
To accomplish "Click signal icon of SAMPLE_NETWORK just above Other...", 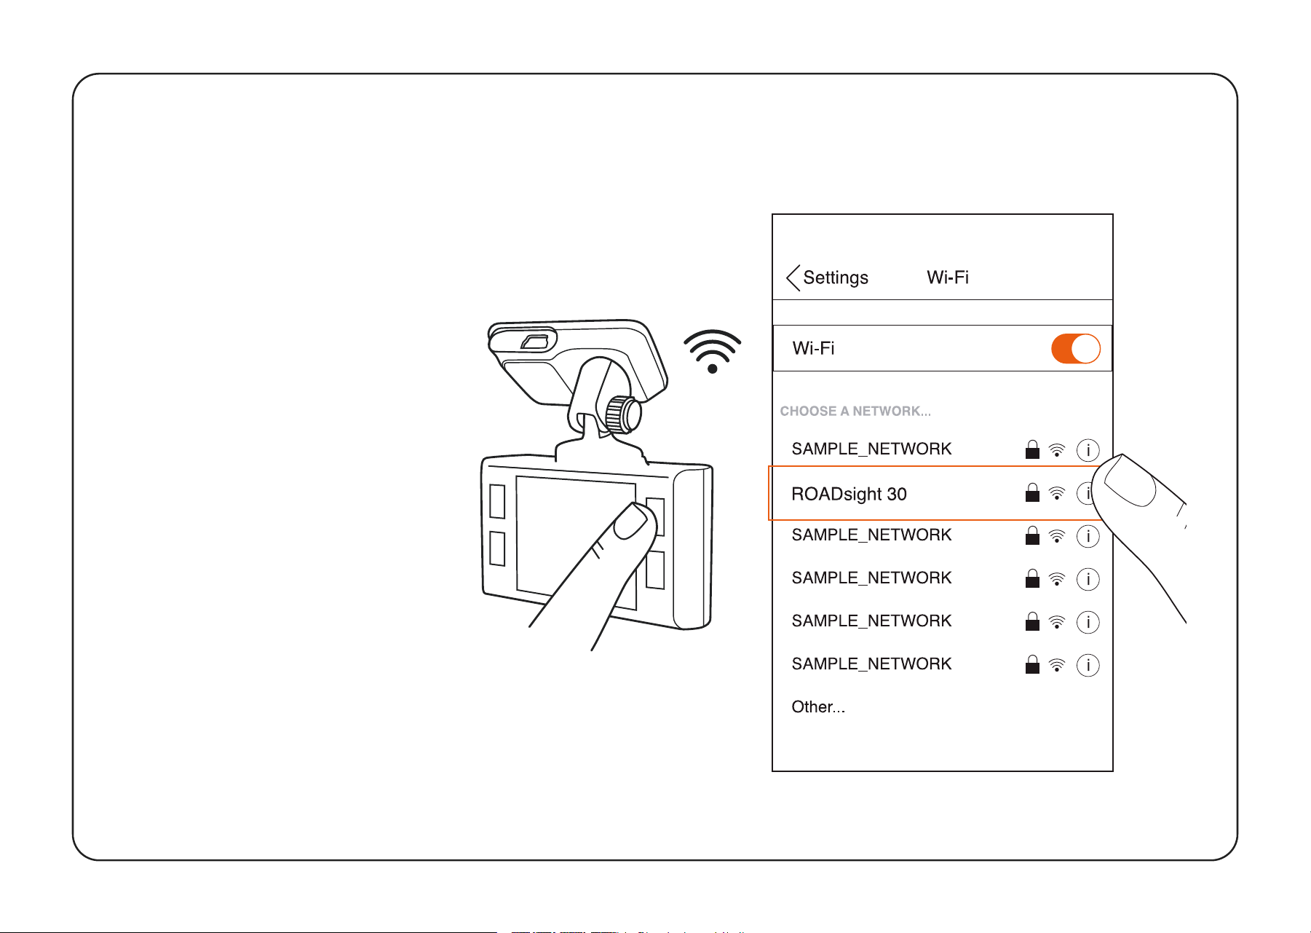I will tap(1057, 665).
